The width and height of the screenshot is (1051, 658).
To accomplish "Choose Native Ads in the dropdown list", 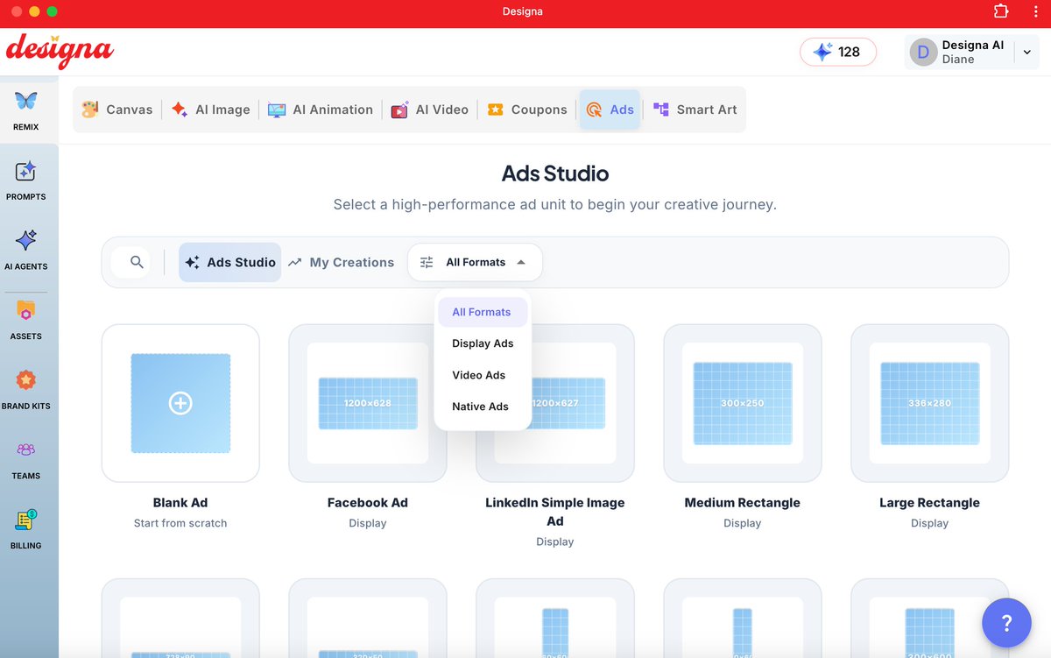I will point(481,407).
